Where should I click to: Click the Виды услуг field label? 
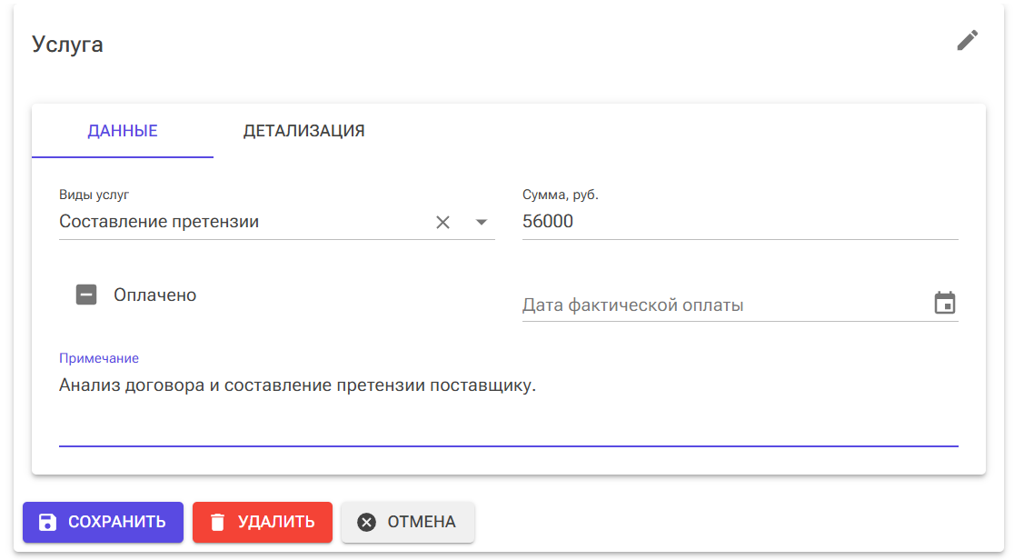click(100, 195)
